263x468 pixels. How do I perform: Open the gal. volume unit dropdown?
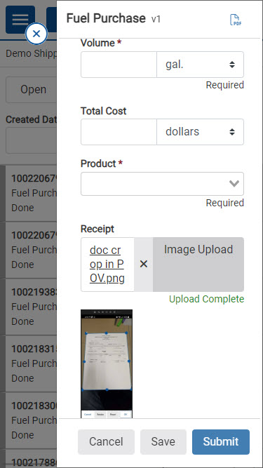(200, 65)
